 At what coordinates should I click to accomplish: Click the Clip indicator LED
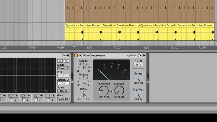[x=135, y=61]
